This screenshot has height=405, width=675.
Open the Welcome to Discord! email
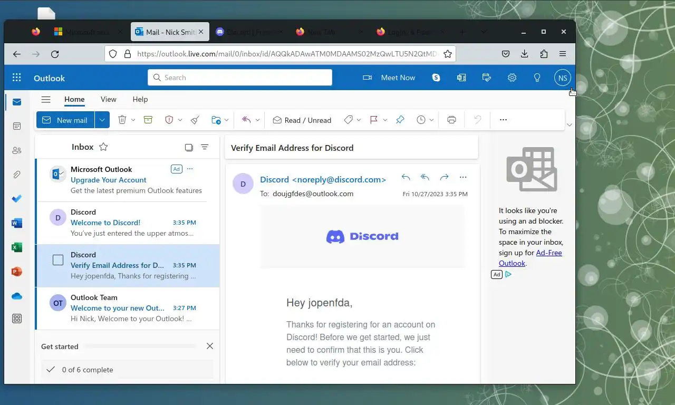pos(127,223)
